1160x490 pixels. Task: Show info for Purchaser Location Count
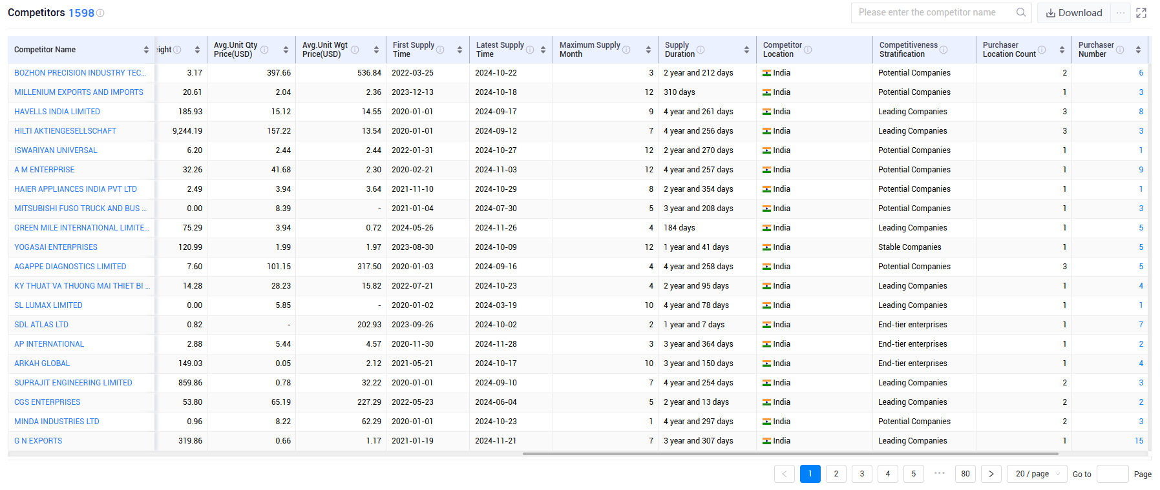1042,50
